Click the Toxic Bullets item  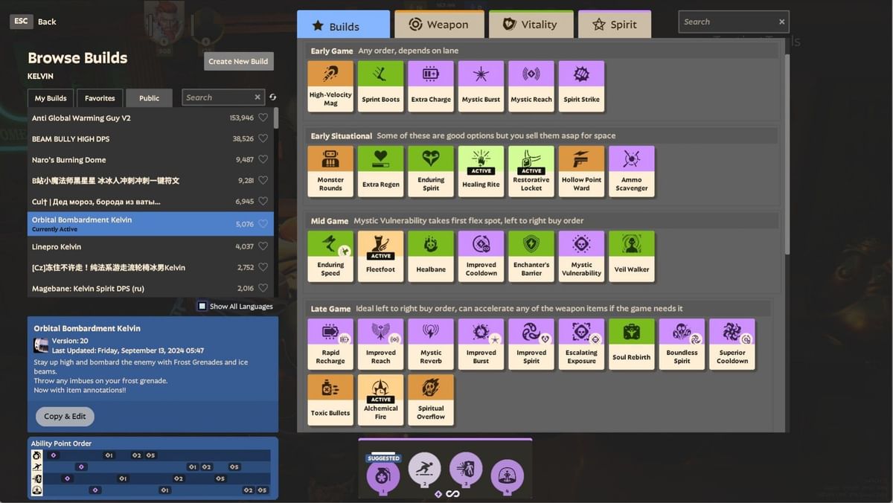point(330,400)
